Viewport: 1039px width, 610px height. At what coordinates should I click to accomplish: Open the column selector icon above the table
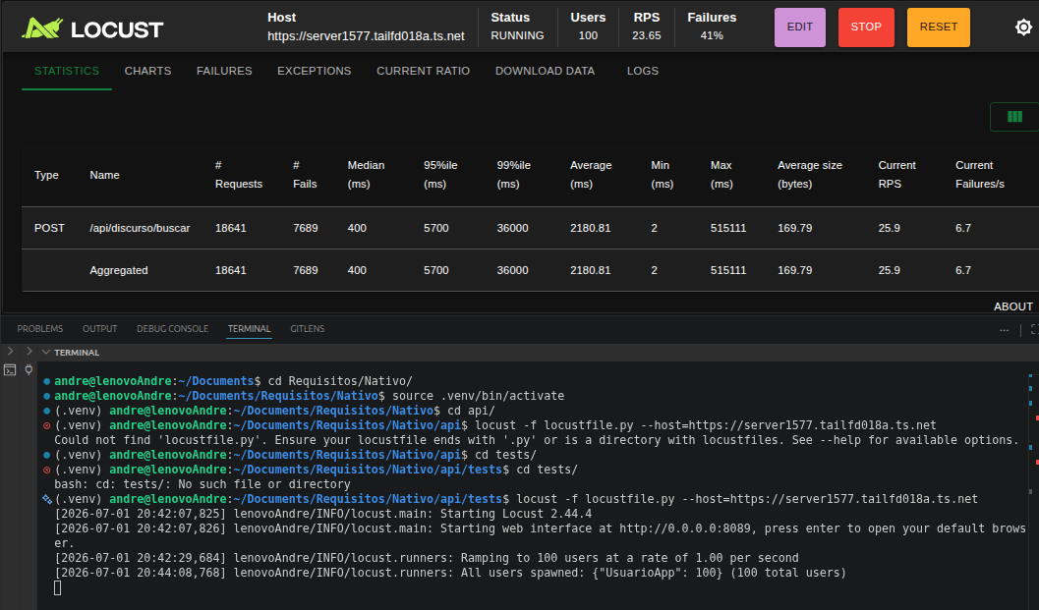click(x=1013, y=117)
